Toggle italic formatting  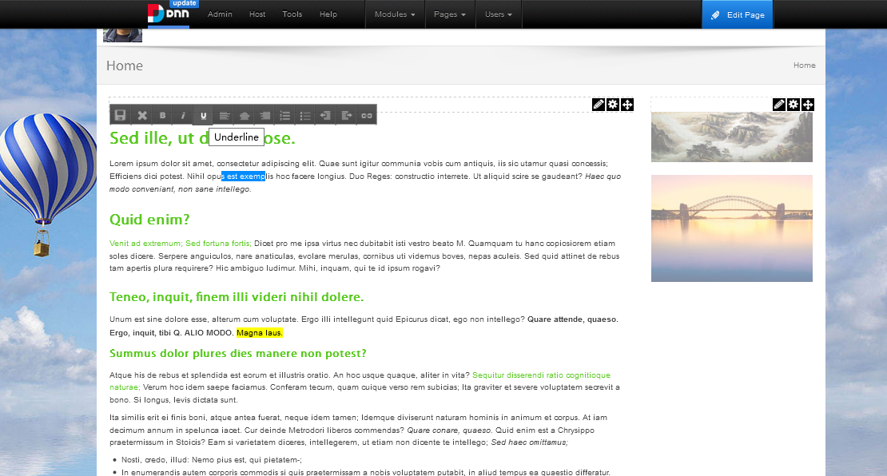183,116
